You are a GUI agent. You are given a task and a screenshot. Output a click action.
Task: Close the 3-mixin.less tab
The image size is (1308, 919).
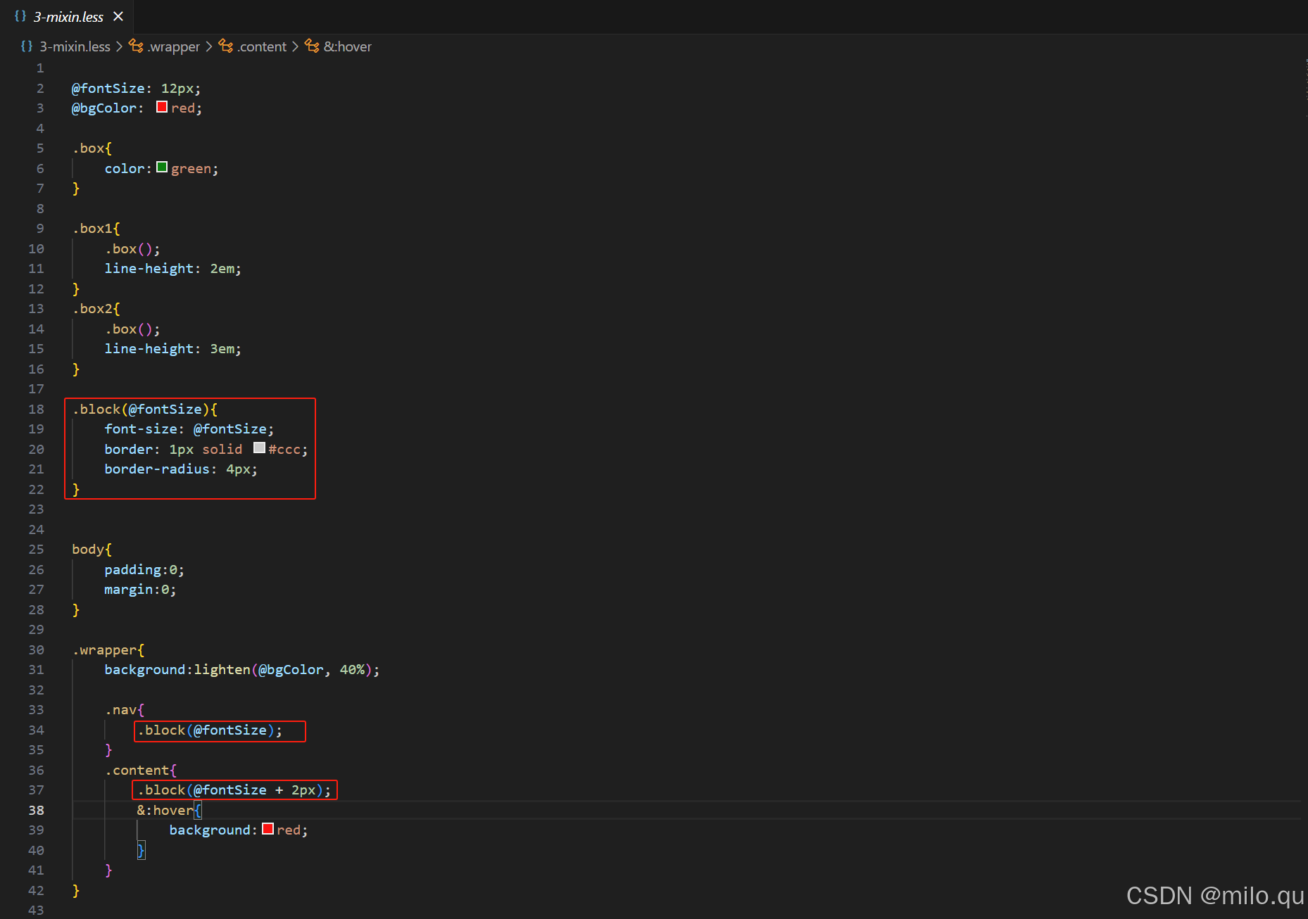(x=118, y=16)
